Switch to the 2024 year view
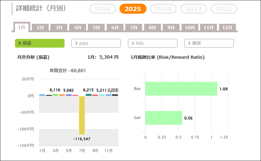This screenshot has height=161, width=261. coord(163,9)
